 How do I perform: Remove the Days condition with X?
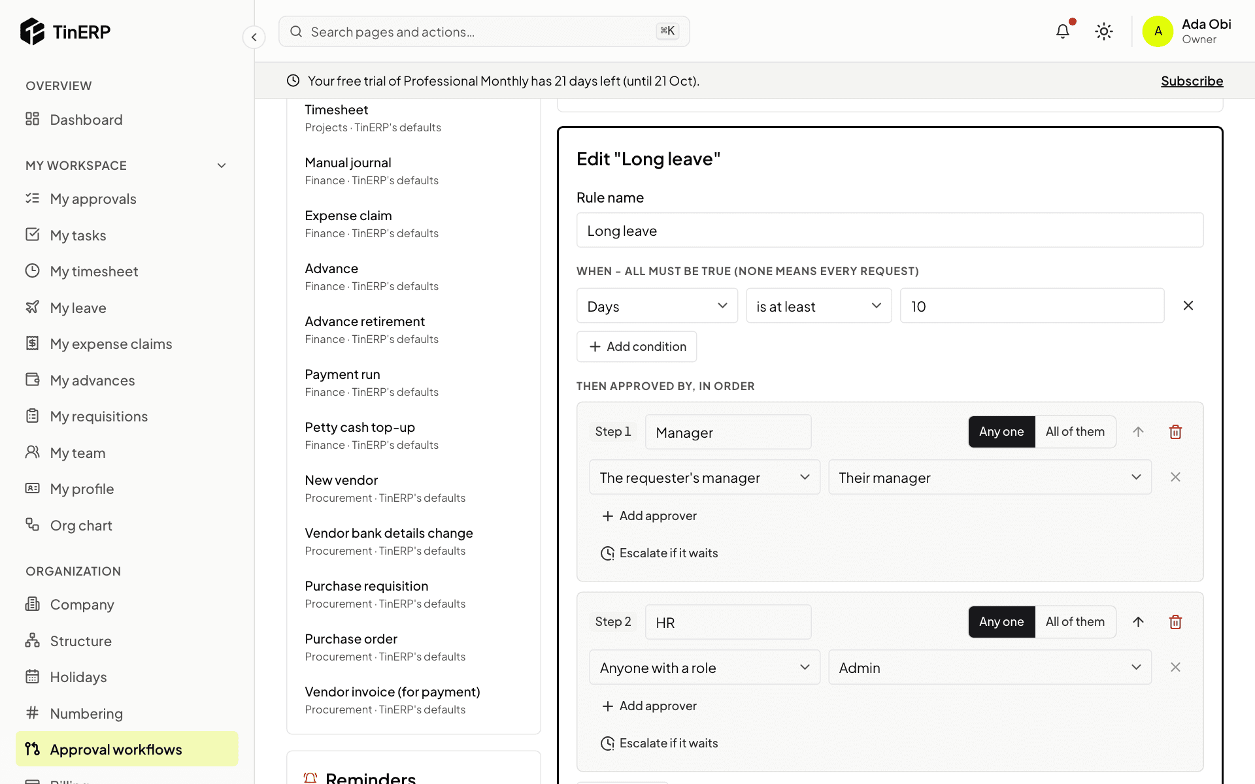point(1188,306)
